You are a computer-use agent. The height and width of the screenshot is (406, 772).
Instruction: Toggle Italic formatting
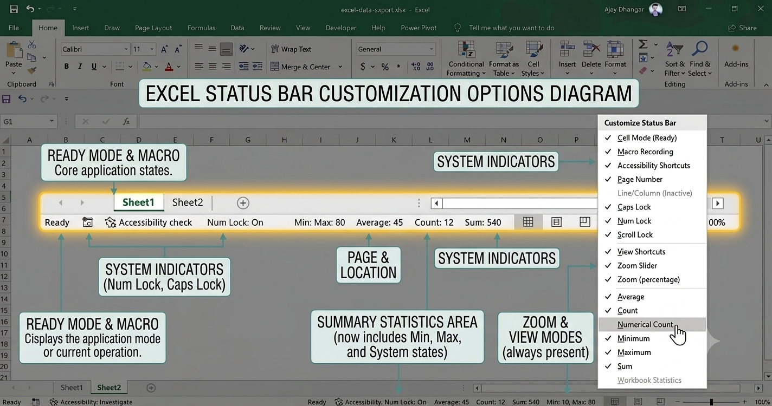click(x=80, y=67)
